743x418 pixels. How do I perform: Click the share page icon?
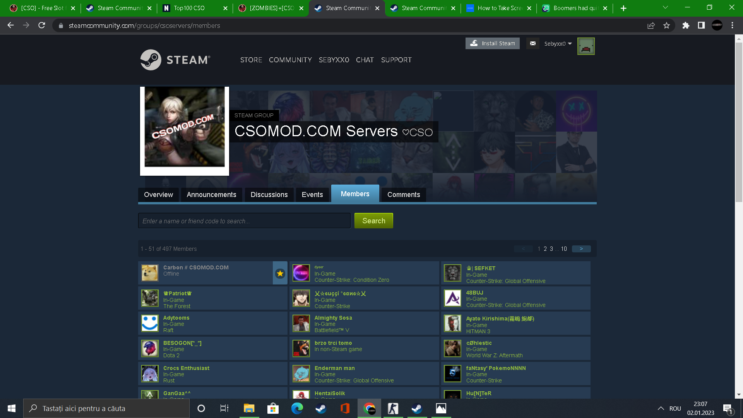[x=651, y=26]
